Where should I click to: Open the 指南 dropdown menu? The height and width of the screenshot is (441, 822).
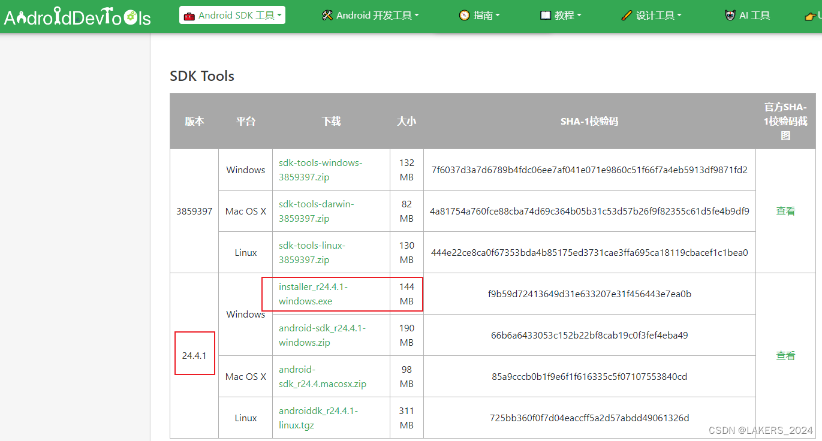(479, 16)
